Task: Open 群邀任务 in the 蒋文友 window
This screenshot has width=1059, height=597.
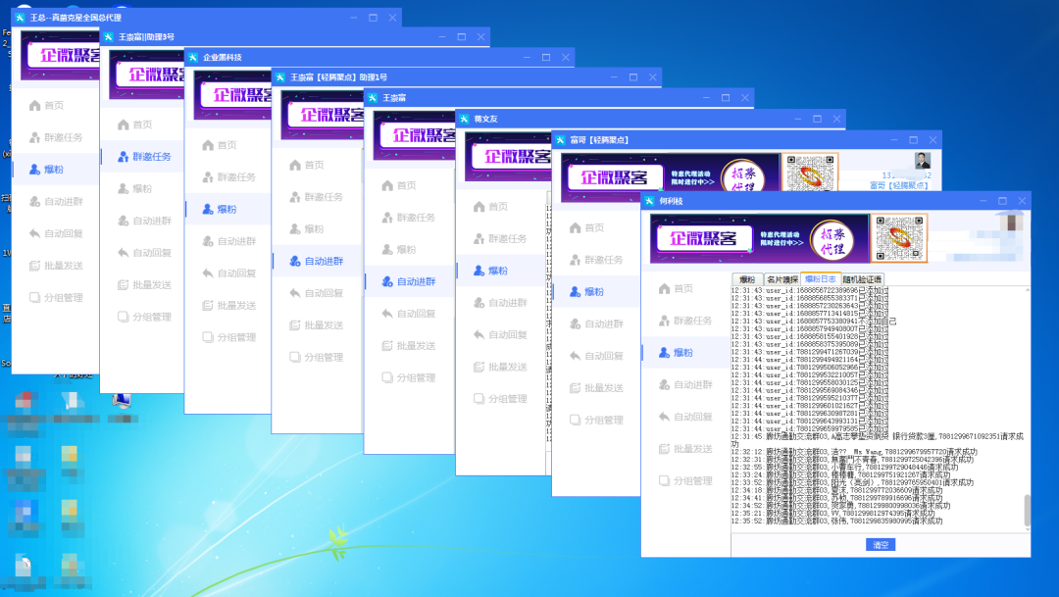Action: point(500,238)
